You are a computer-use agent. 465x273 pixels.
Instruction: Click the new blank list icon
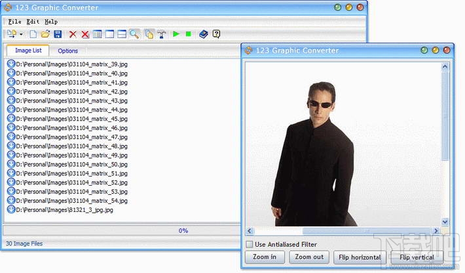[x=33, y=34]
